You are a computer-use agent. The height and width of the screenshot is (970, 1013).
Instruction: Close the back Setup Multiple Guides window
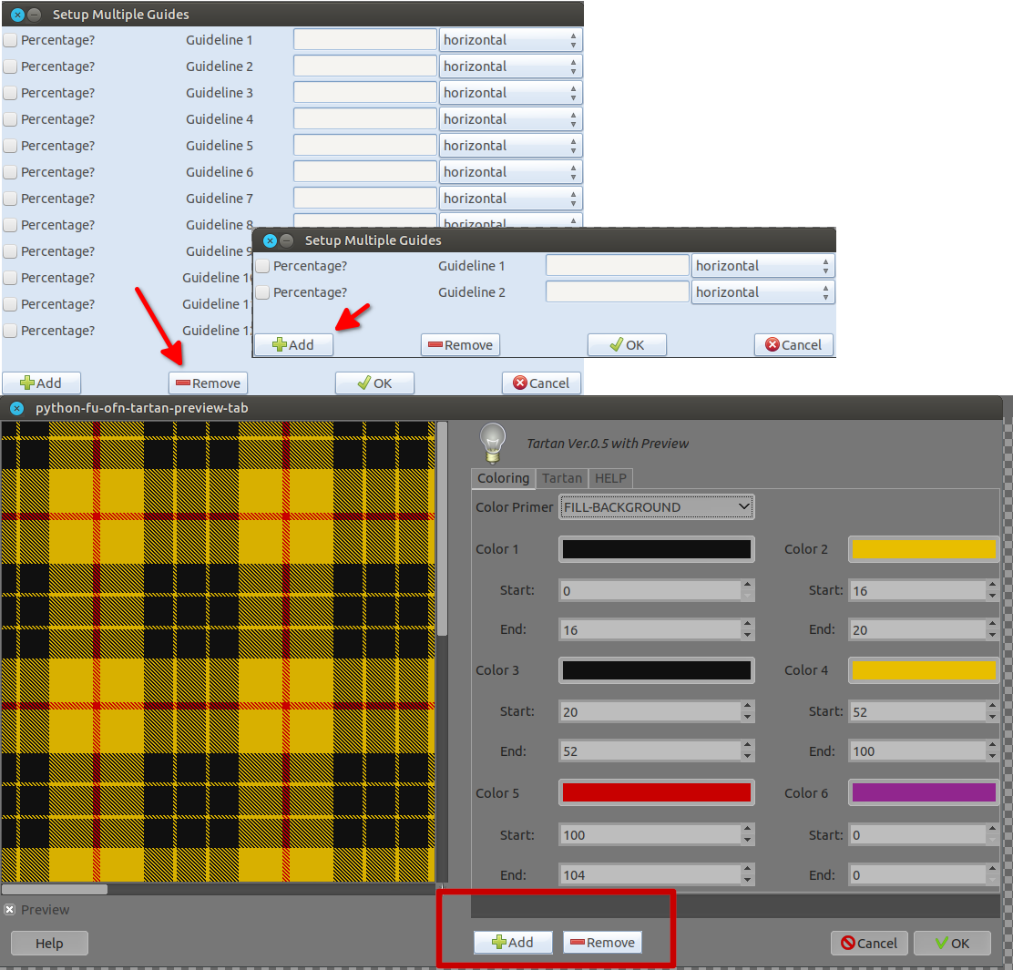click(18, 15)
